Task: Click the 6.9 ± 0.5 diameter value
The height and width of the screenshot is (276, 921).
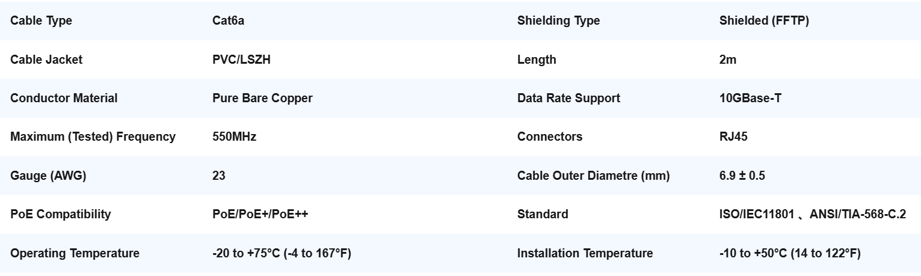Action: click(x=742, y=176)
